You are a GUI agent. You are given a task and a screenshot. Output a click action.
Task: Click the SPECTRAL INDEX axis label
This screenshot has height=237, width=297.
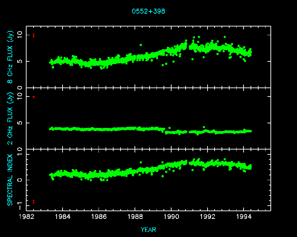click(11, 179)
